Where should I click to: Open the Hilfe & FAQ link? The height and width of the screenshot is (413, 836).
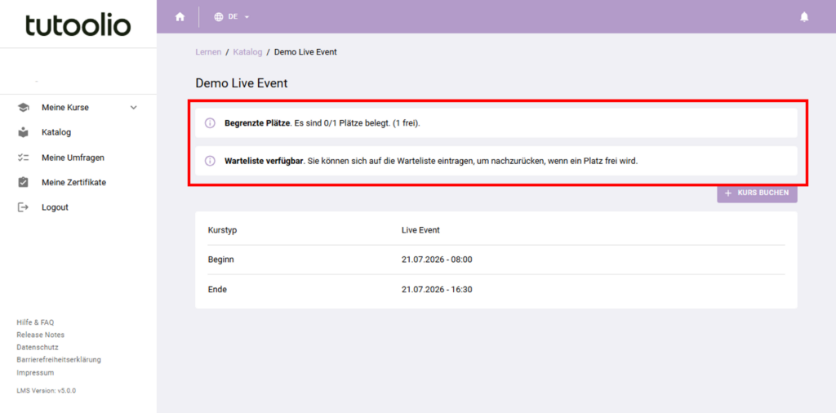pos(35,322)
